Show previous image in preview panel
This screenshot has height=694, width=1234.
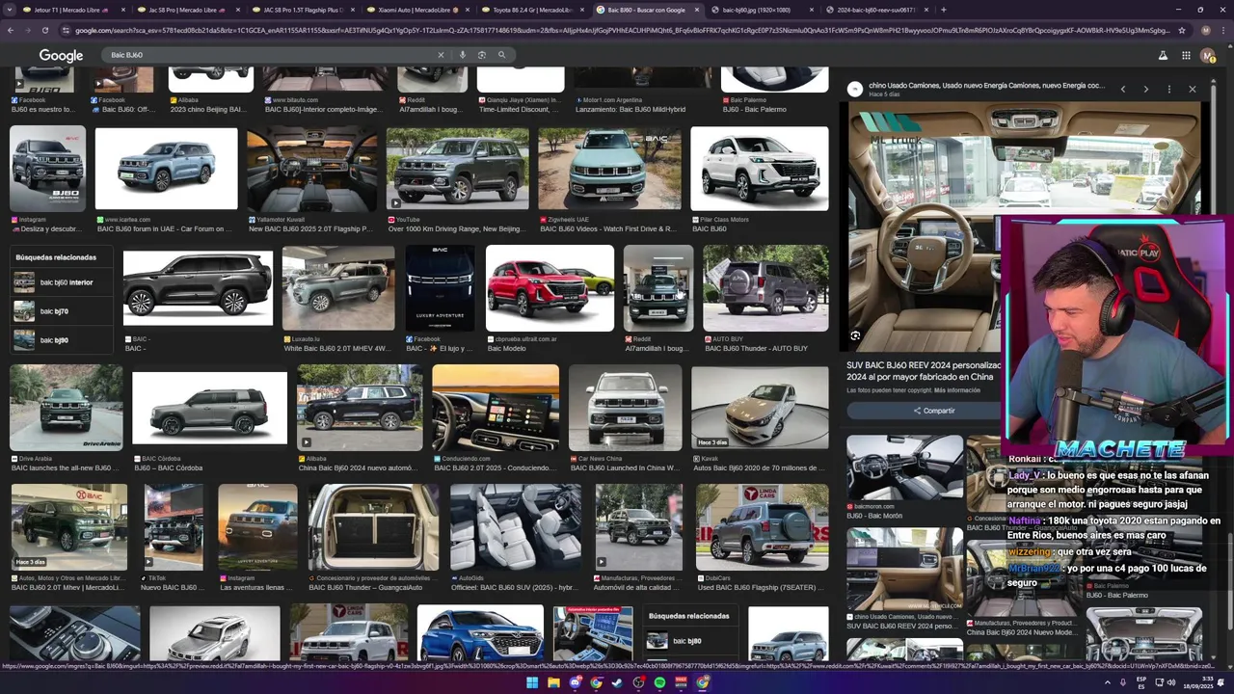tap(1122, 89)
